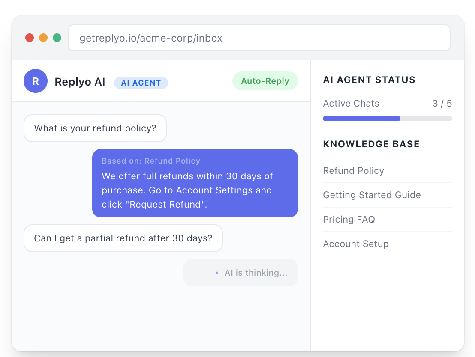Click the 3 / 5 active chats count

click(442, 103)
